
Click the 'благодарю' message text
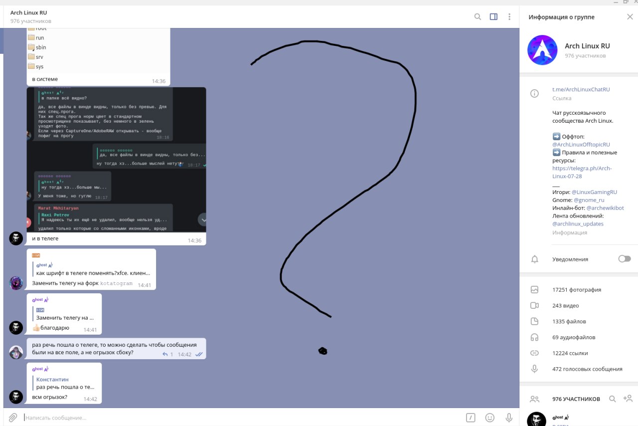click(x=54, y=328)
